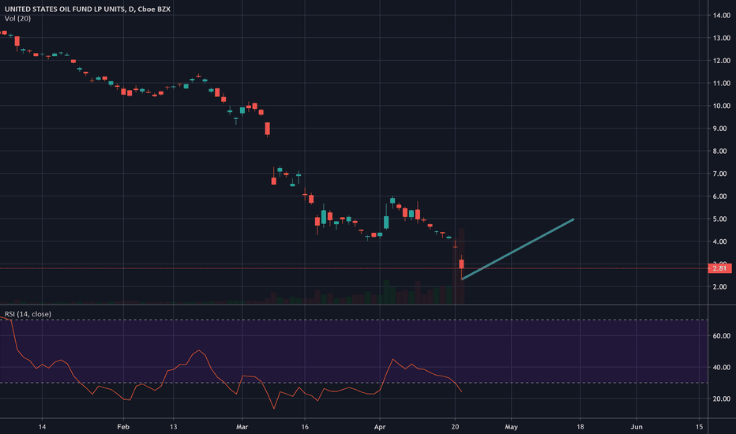This screenshot has width=736, height=434.
Task: Click the 40.00 RSI axis label
Action: pyautogui.click(x=722, y=368)
